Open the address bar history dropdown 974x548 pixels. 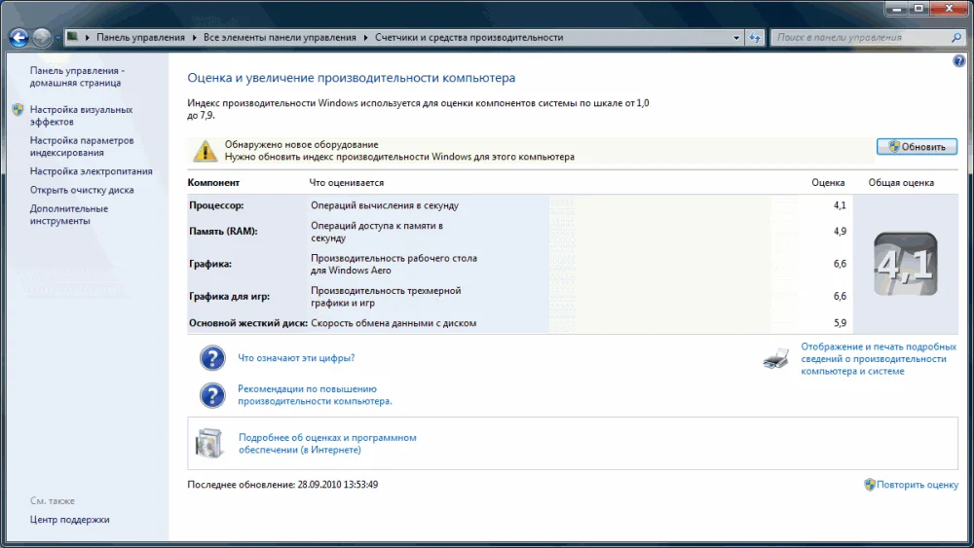coord(736,38)
